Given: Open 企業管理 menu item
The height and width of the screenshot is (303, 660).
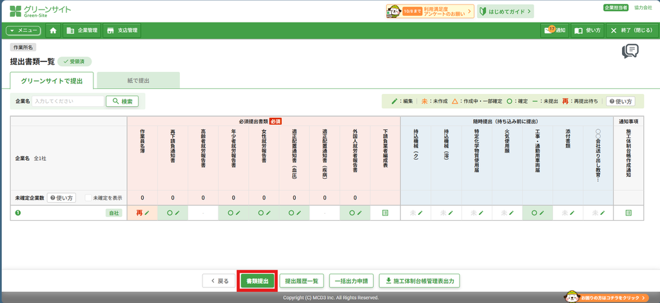Looking at the screenshot, I should point(82,31).
